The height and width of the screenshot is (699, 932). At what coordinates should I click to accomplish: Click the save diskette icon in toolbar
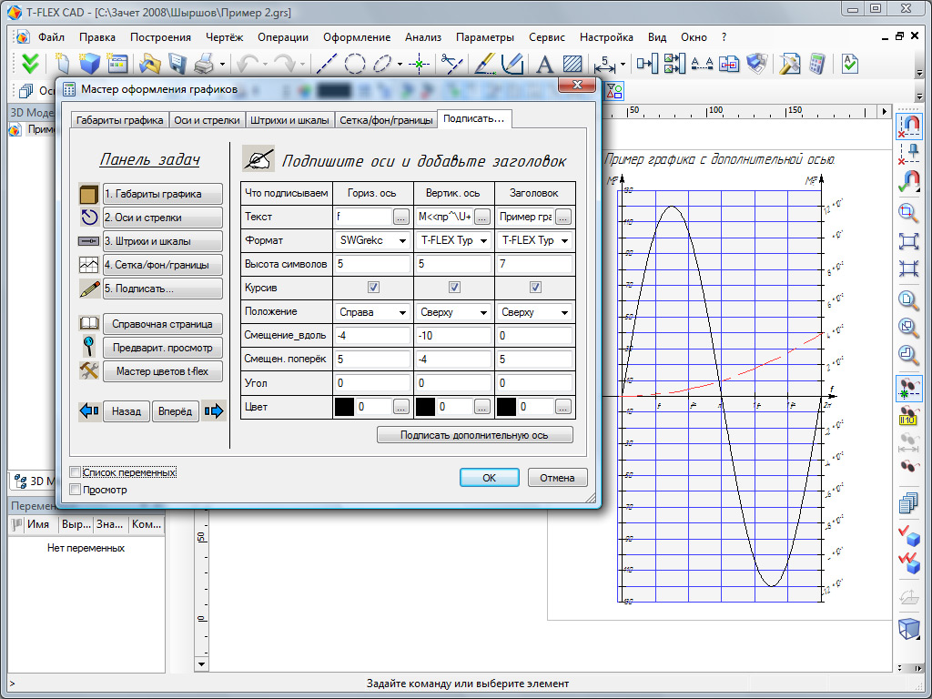[177, 64]
